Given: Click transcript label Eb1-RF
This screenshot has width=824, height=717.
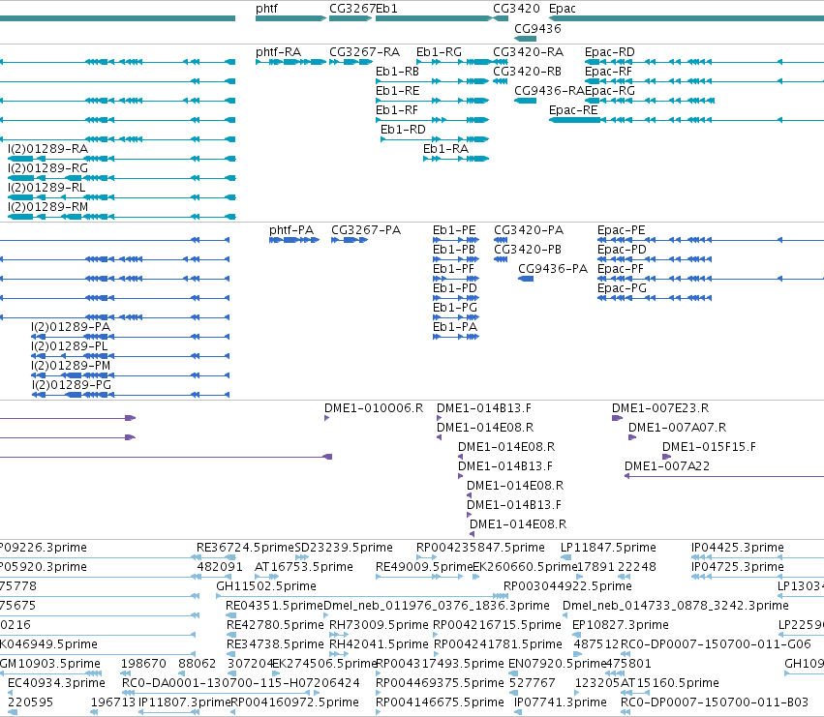Looking at the screenshot, I should [397, 110].
